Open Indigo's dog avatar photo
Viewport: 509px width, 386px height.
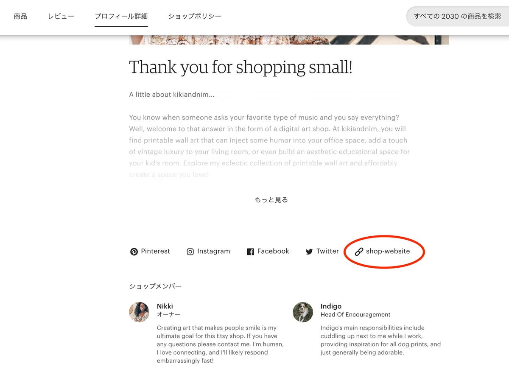tap(303, 312)
